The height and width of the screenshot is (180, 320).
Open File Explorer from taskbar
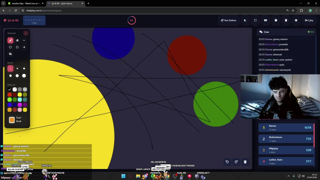pyautogui.click(x=138, y=176)
